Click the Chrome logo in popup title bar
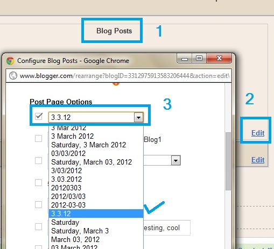The image size is (274, 249). pos(10,61)
